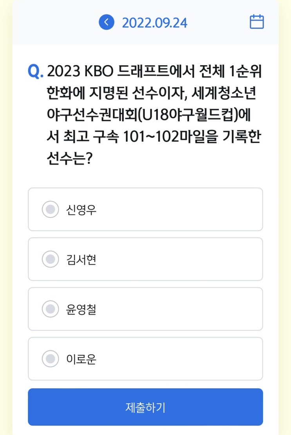This screenshot has height=435, width=291.
Task: Click the 2022.09.24 date label
Action: [154, 23]
